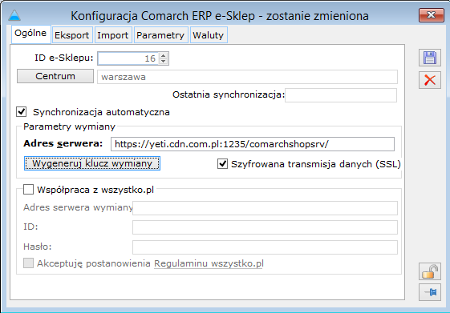Click the Hasło password field

pyautogui.click(x=265, y=247)
